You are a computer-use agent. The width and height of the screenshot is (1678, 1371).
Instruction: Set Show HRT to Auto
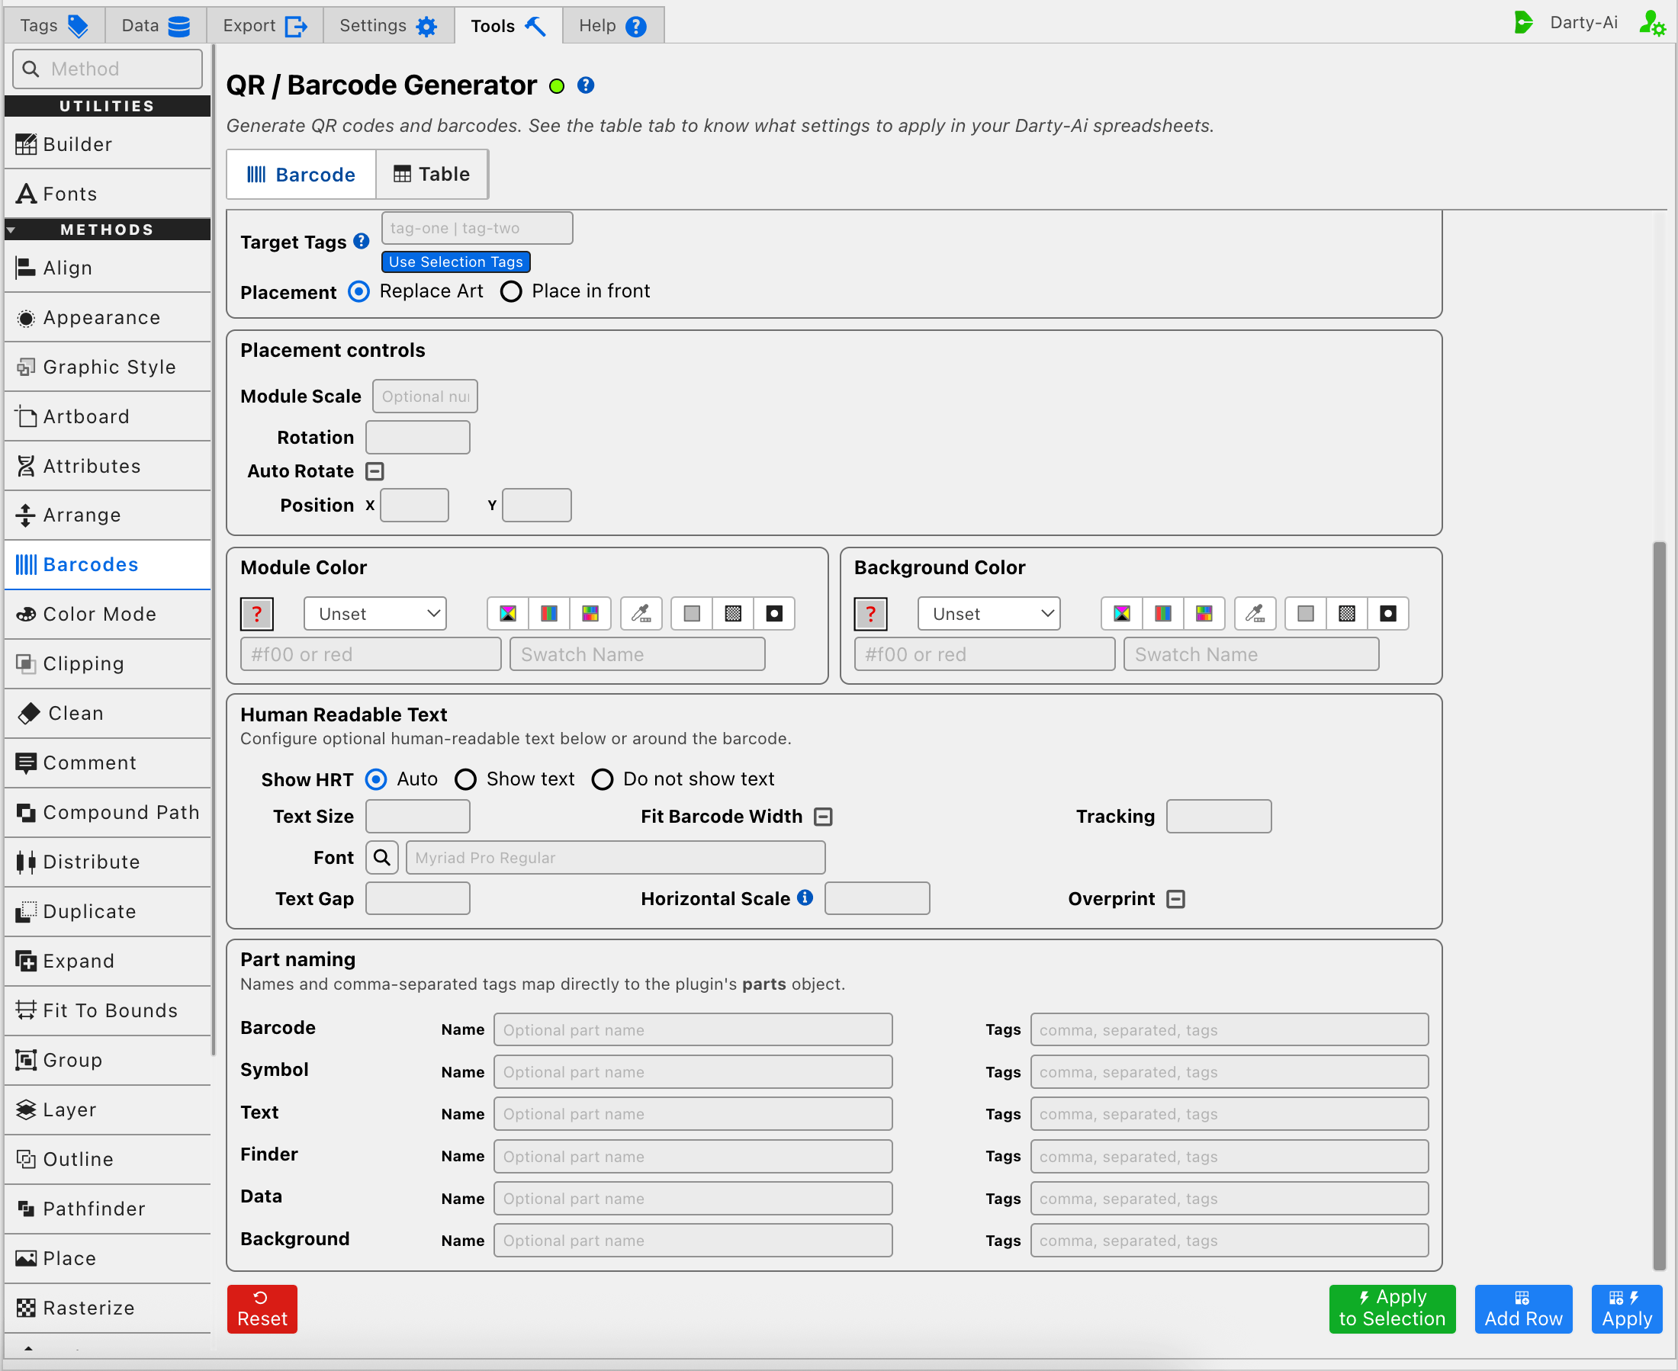pyautogui.click(x=376, y=779)
